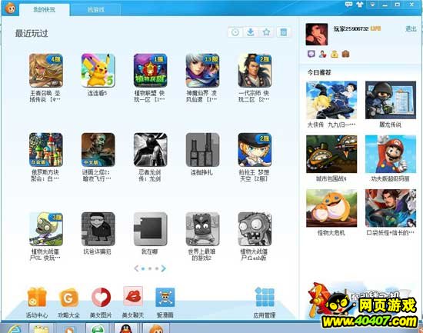Click the list view icon beside the star
This screenshot has height=333, width=423.
[x=283, y=32]
